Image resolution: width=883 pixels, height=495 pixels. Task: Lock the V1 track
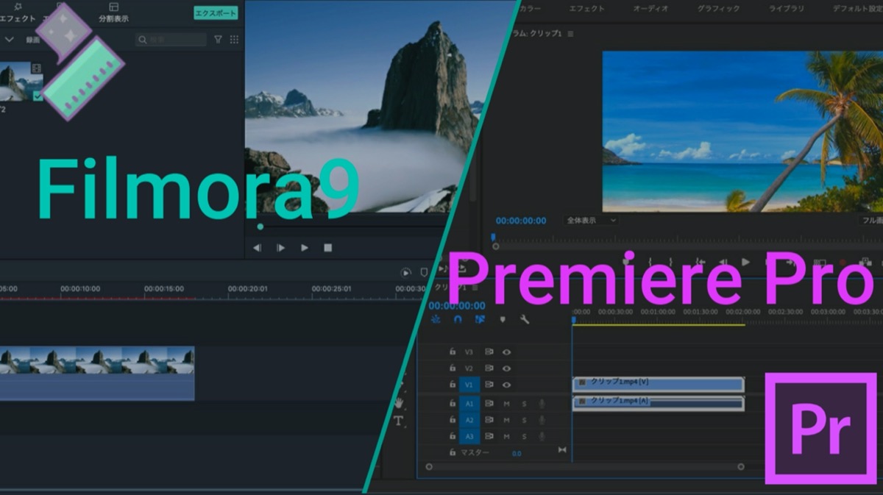point(453,385)
